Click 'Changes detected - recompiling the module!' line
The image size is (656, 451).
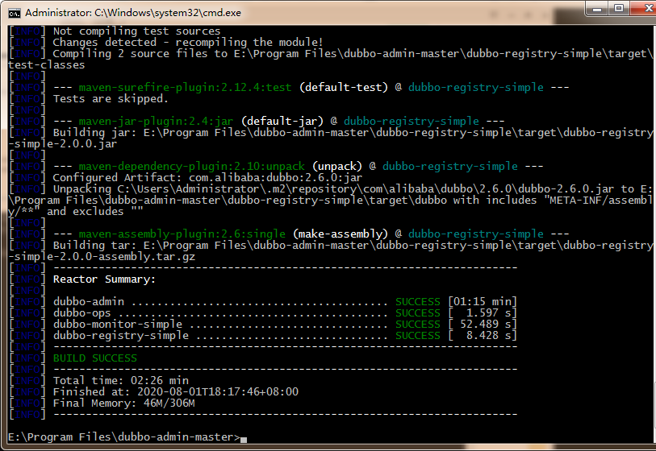tap(188, 43)
